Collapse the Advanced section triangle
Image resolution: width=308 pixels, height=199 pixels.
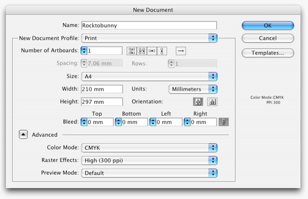pos(23,135)
